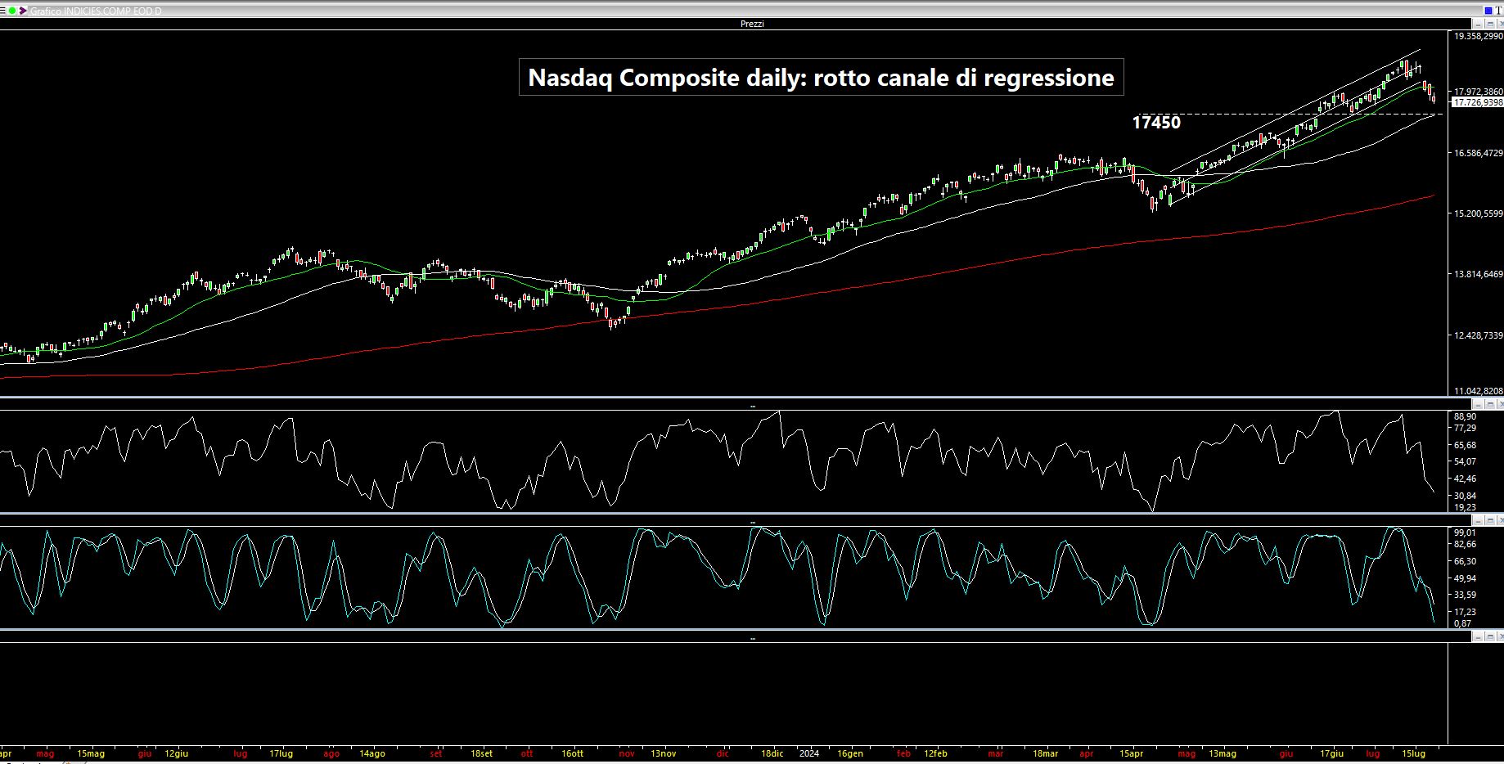Select the text cursor tool icon
The height and width of the screenshot is (764, 1504).
(x=1498, y=10)
